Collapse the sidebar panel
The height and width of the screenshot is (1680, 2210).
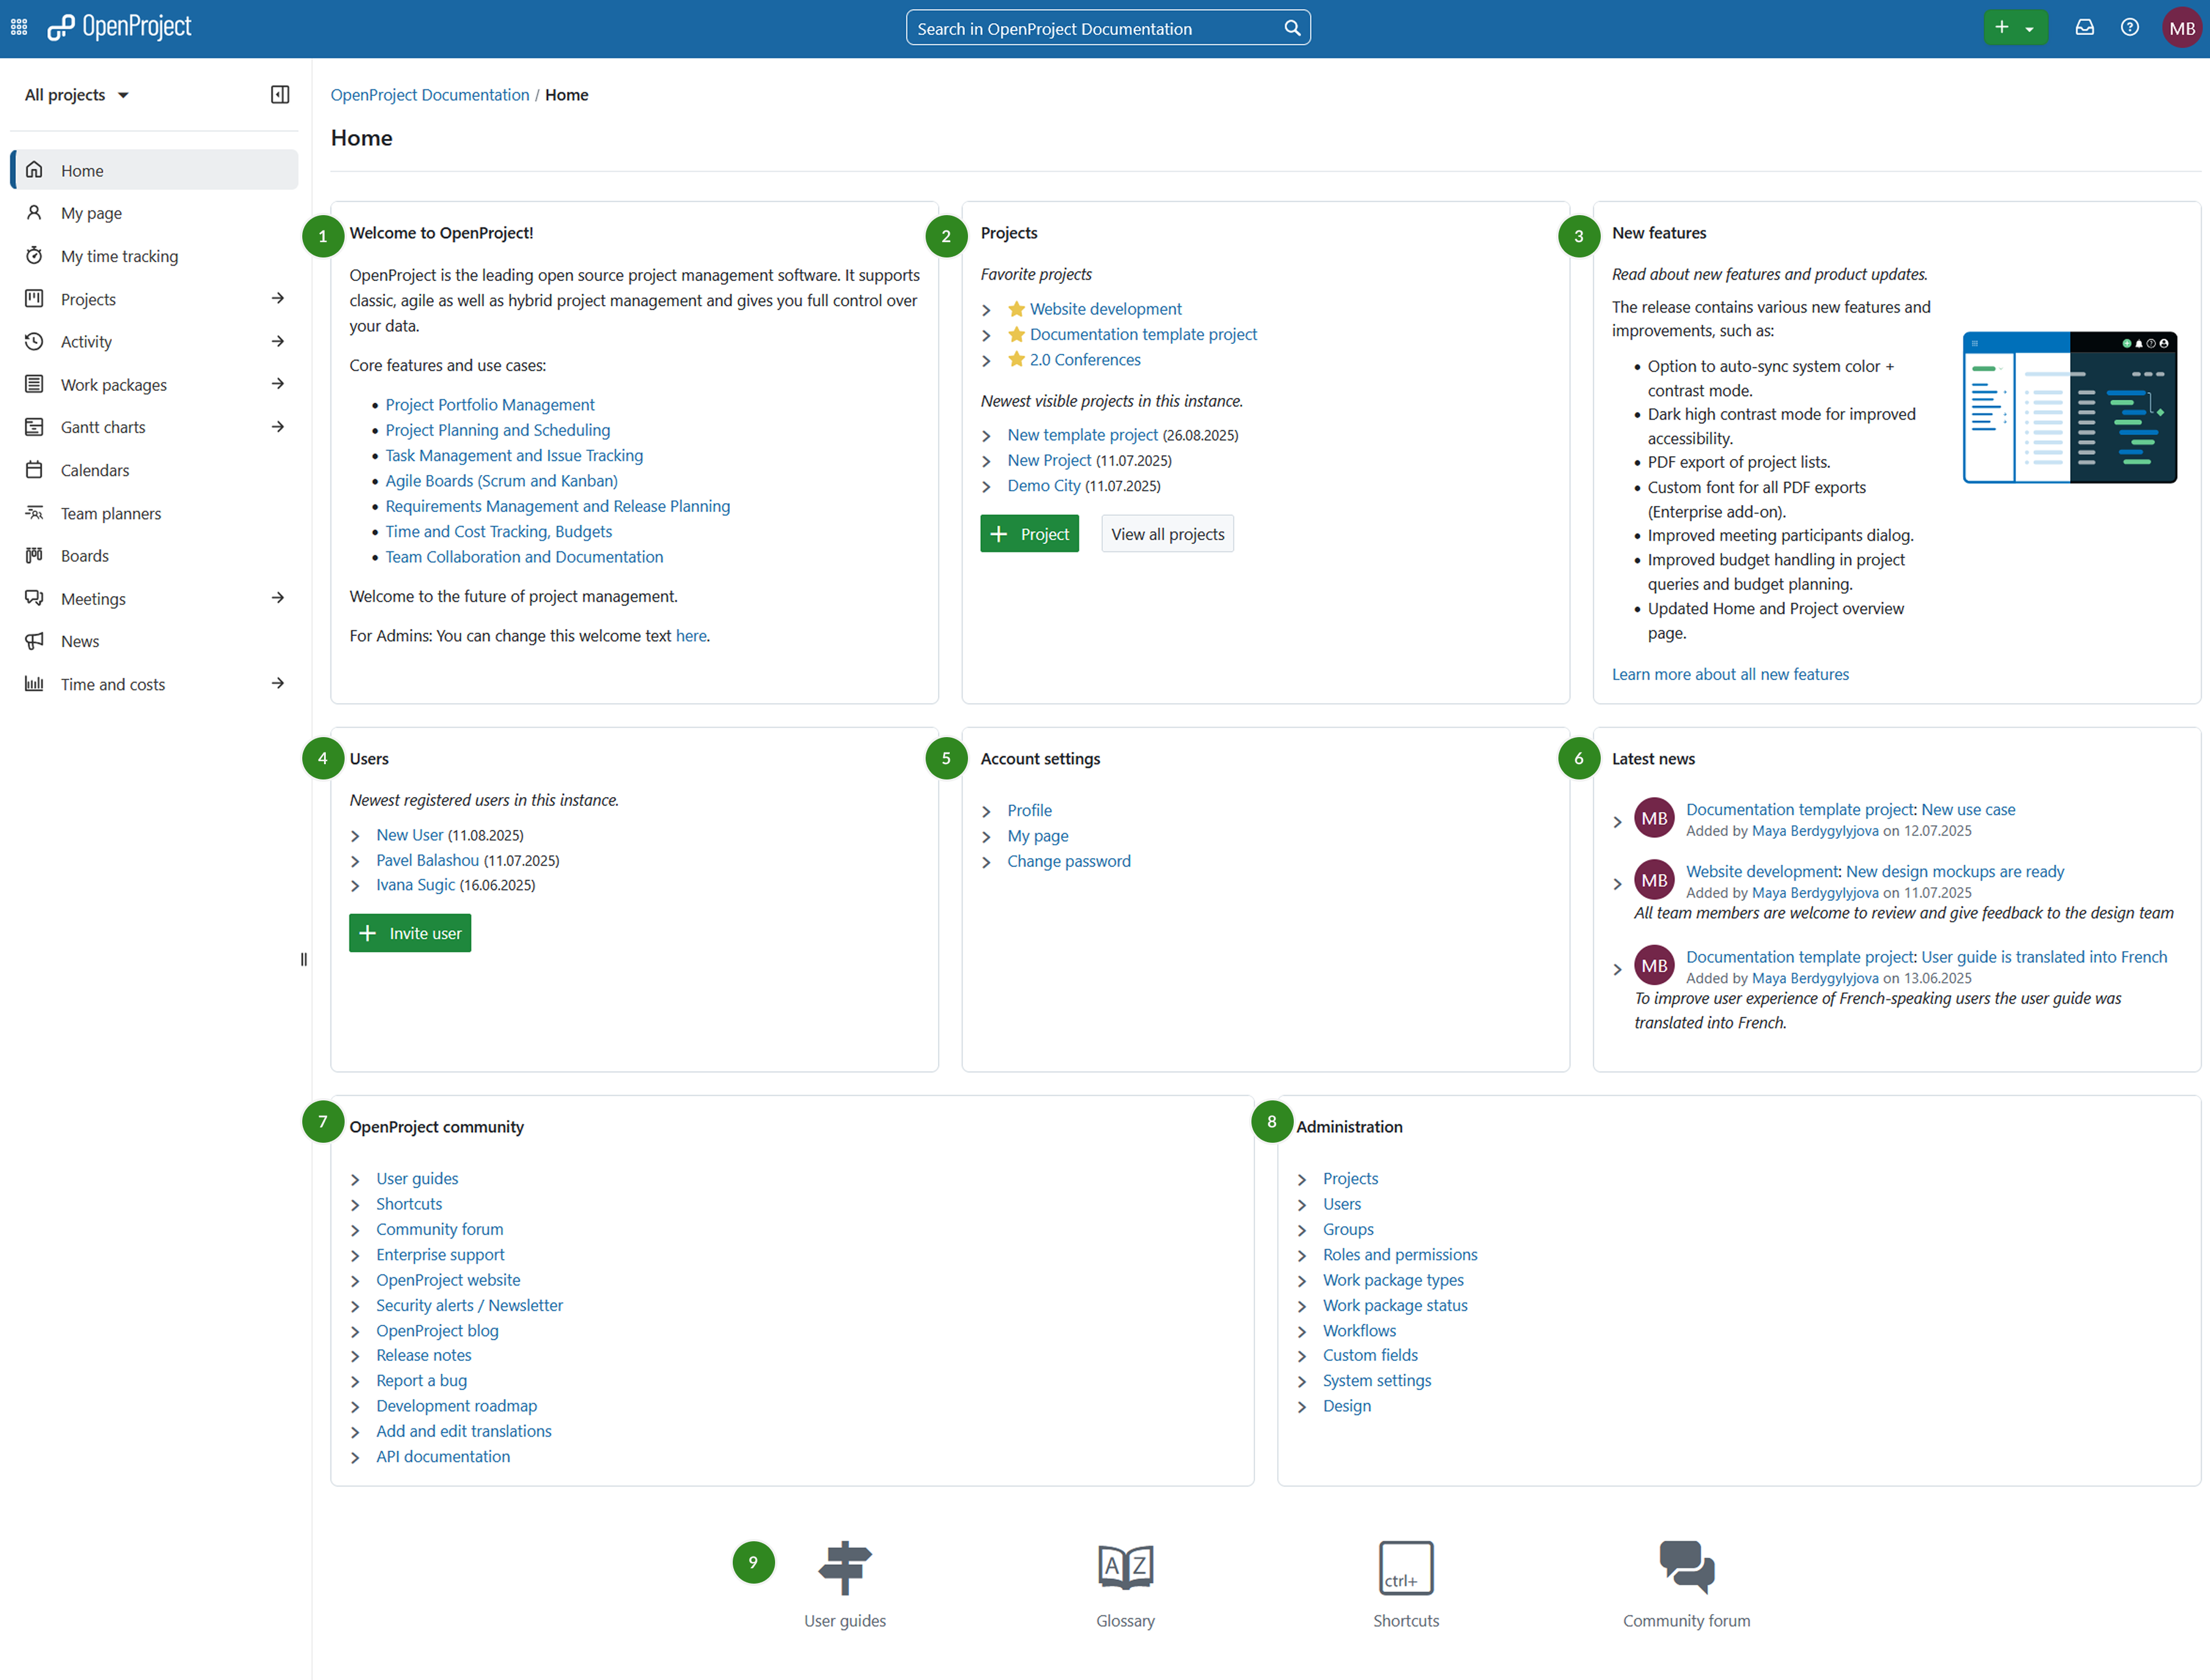(x=279, y=94)
